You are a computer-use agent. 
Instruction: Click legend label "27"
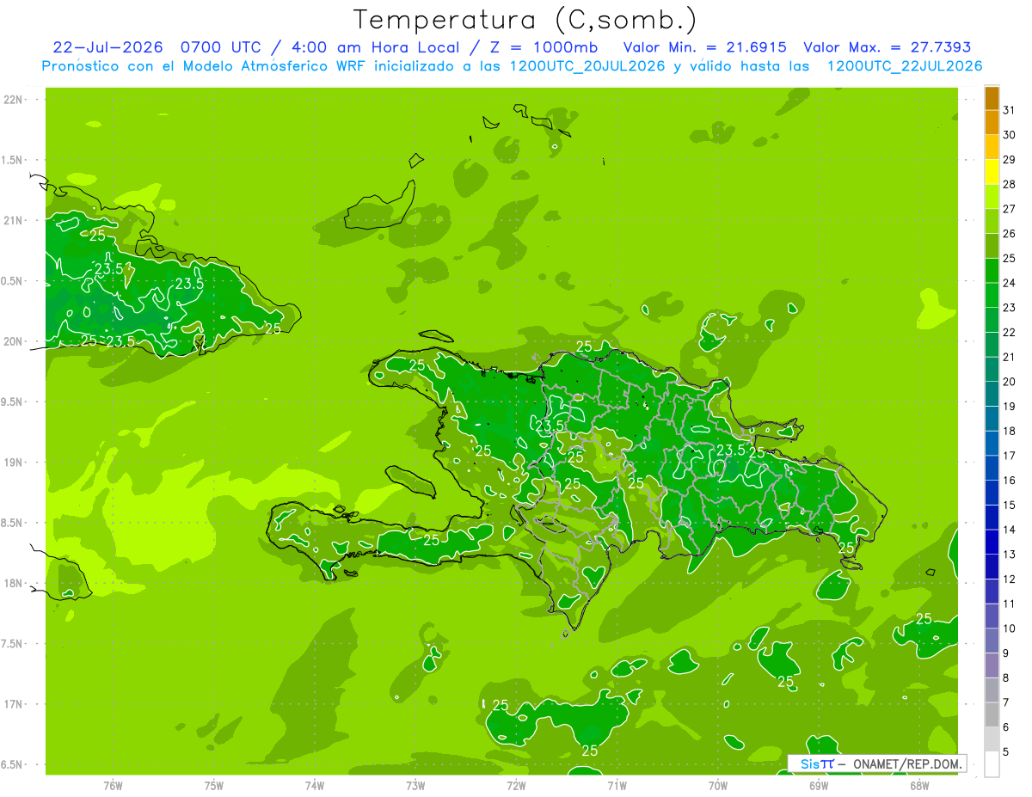pos(1010,209)
